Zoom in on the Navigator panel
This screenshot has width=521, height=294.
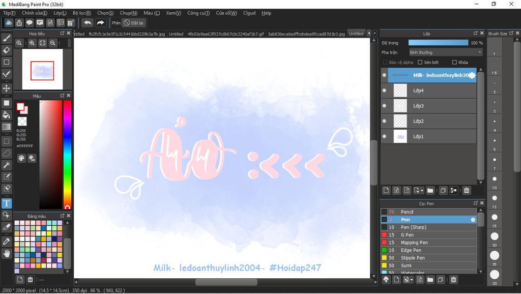[x=32, y=43]
